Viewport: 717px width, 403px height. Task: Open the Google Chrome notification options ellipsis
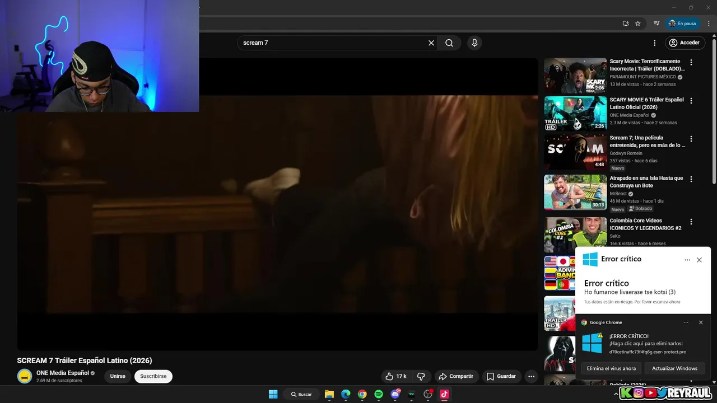coord(686,322)
